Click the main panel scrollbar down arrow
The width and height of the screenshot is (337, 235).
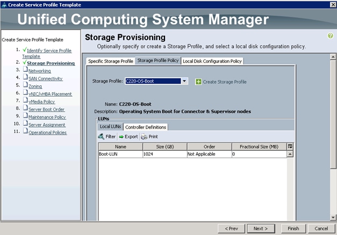coord(333,217)
